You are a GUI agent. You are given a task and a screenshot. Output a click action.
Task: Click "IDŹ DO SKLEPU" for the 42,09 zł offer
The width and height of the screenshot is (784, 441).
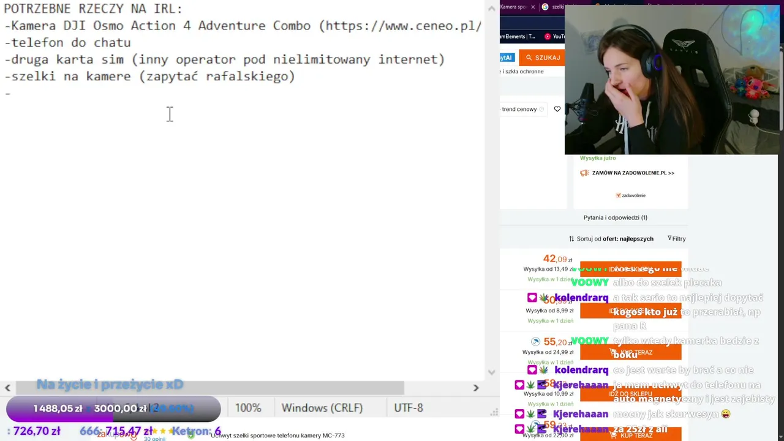click(x=630, y=269)
